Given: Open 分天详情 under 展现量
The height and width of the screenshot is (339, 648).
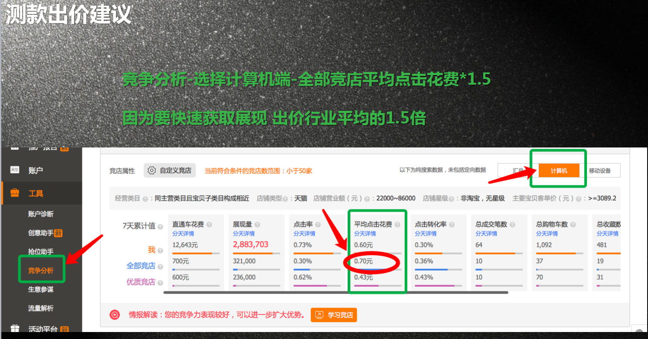Looking at the screenshot, I should pos(244,234).
